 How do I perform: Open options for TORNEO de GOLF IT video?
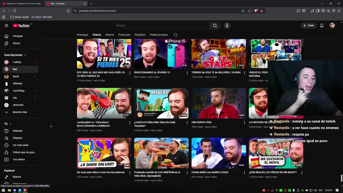pyautogui.click(x=244, y=73)
